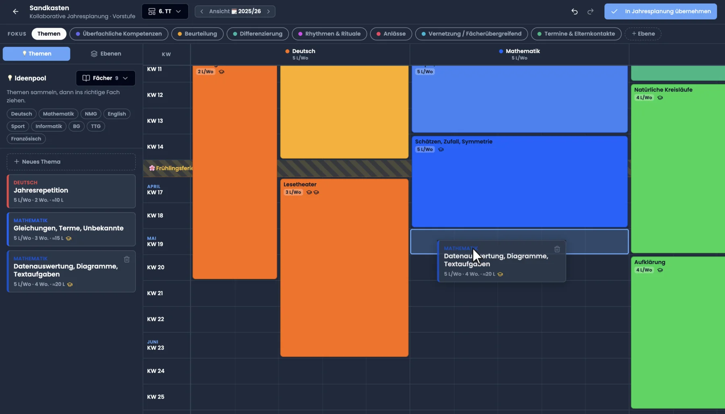Delete the Datenauswertung topic card in sidebar

click(126, 259)
